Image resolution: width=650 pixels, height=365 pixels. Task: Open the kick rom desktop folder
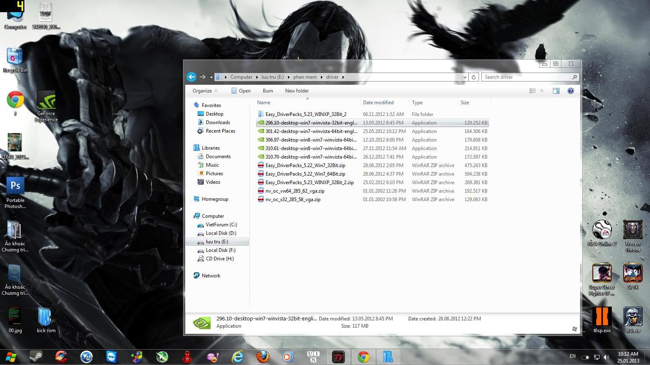(46, 320)
